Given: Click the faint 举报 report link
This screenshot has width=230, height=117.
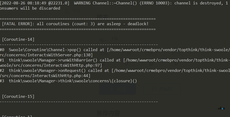Looking at the screenshot, I should (x=76, y=11).
